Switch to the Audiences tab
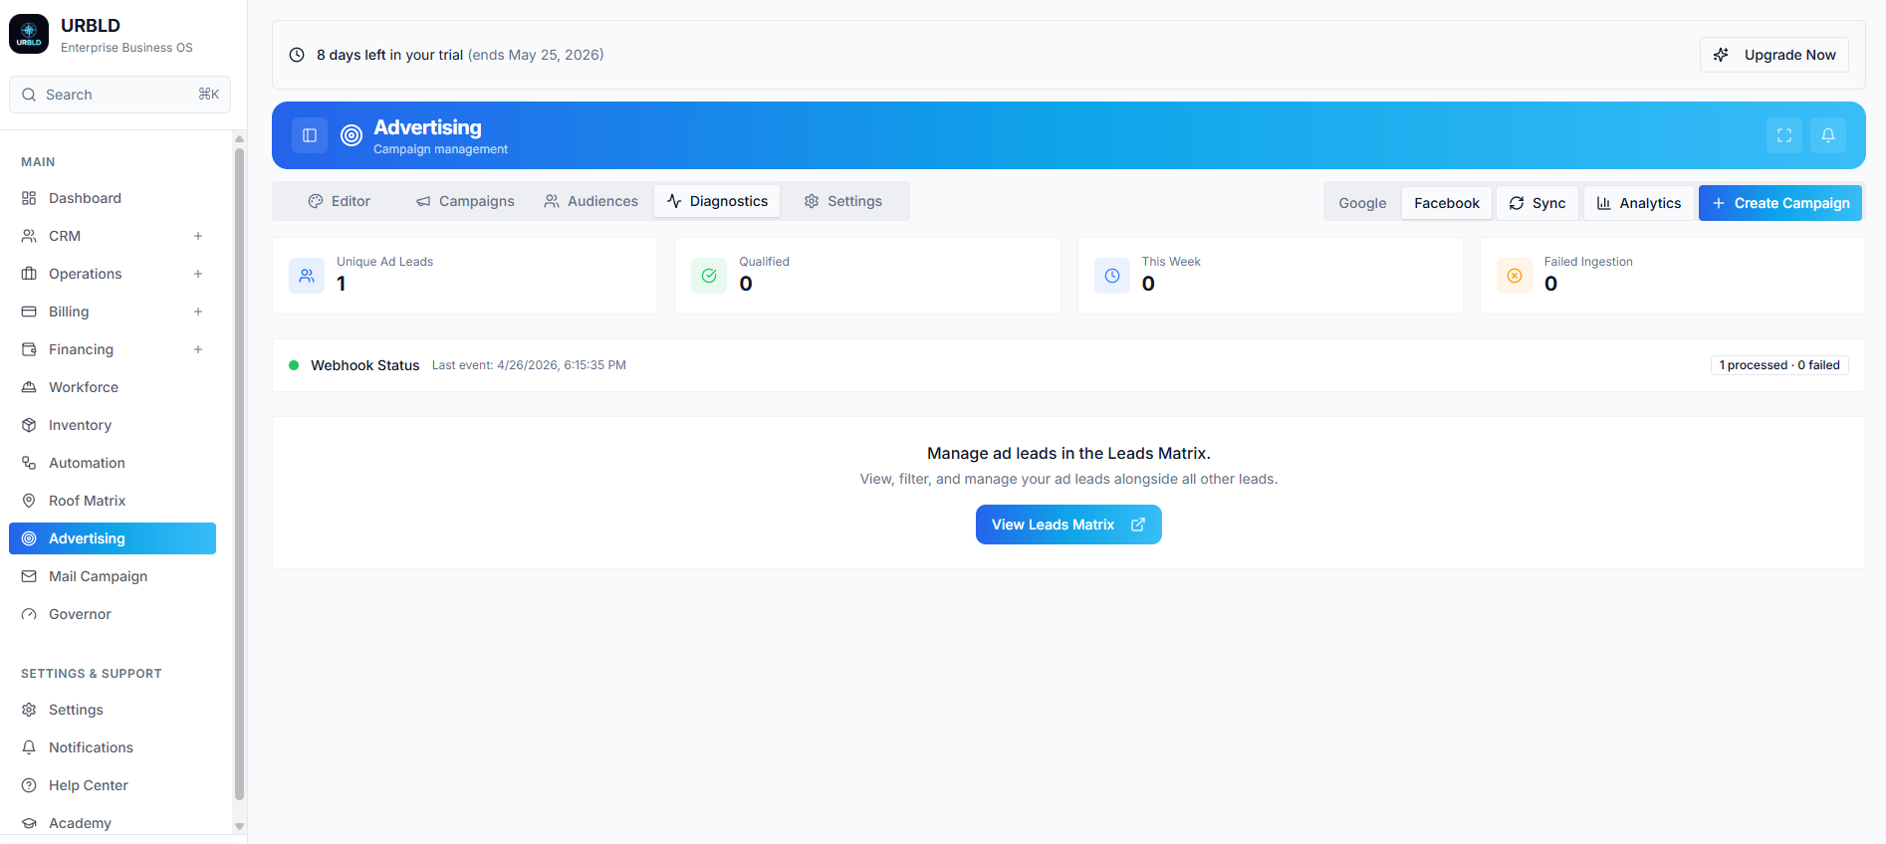 tap(591, 201)
